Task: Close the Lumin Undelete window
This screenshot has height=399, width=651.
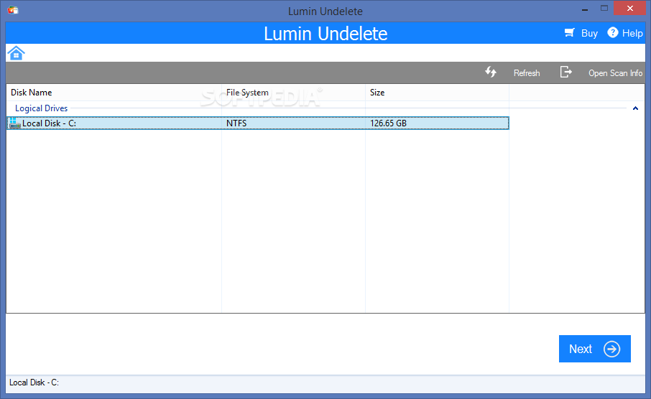Action: pyautogui.click(x=630, y=9)
